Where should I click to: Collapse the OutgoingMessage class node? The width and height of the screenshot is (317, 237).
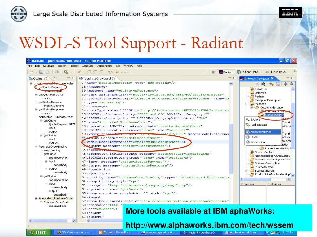click(252, 108)
